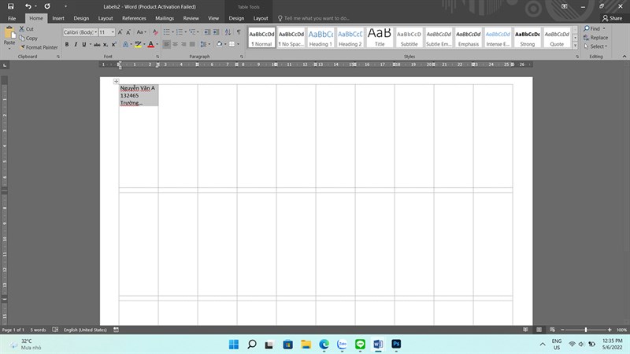Viewport: 630px width, 354px height.
Task: Click the Replace button
Action: (x=595, y=37)
